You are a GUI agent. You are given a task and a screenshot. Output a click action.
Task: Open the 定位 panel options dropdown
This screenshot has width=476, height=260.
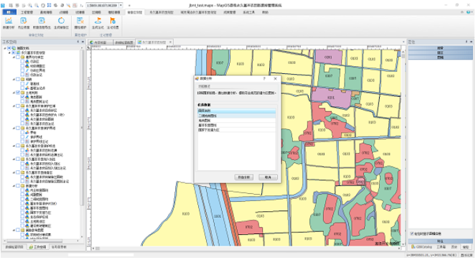471,42
